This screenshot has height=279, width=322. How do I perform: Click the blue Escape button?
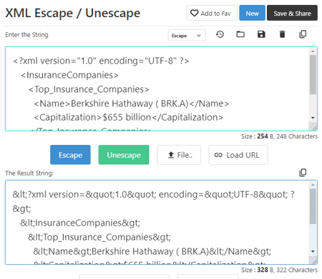coord(70,155)
